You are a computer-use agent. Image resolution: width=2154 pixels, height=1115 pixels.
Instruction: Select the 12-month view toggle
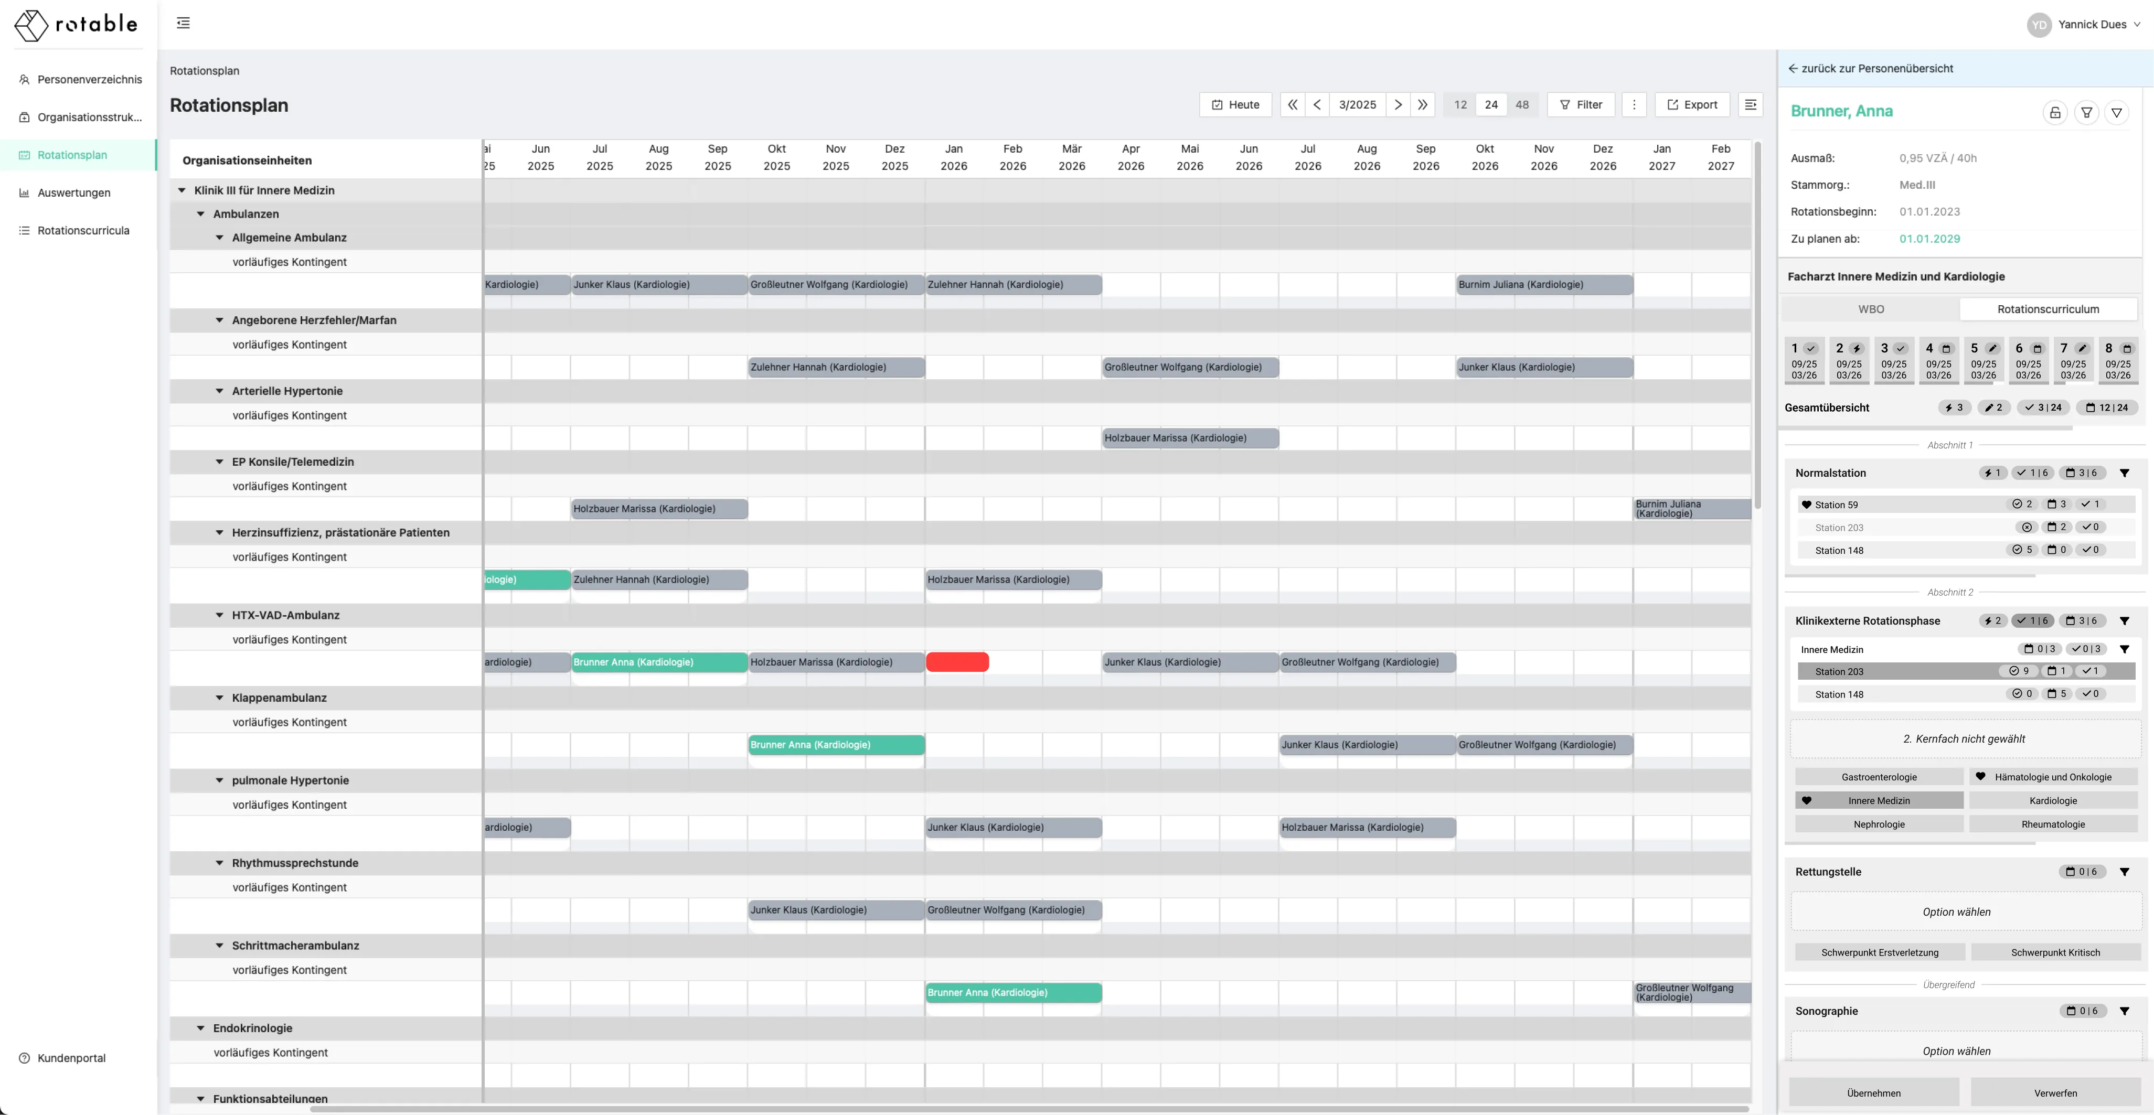(1460, 104)
